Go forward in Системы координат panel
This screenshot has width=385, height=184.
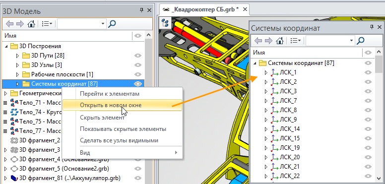point(268,41)
